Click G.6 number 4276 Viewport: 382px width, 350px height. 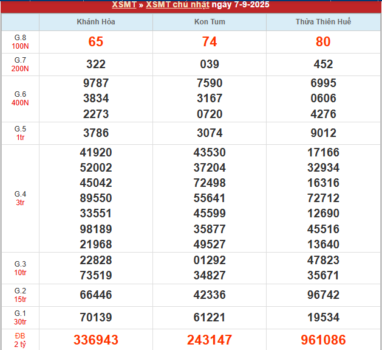[323, 114]
